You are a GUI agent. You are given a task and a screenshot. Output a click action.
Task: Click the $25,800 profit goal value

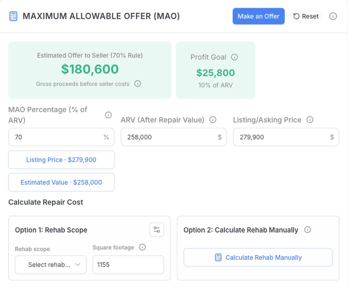coord(215,73)
